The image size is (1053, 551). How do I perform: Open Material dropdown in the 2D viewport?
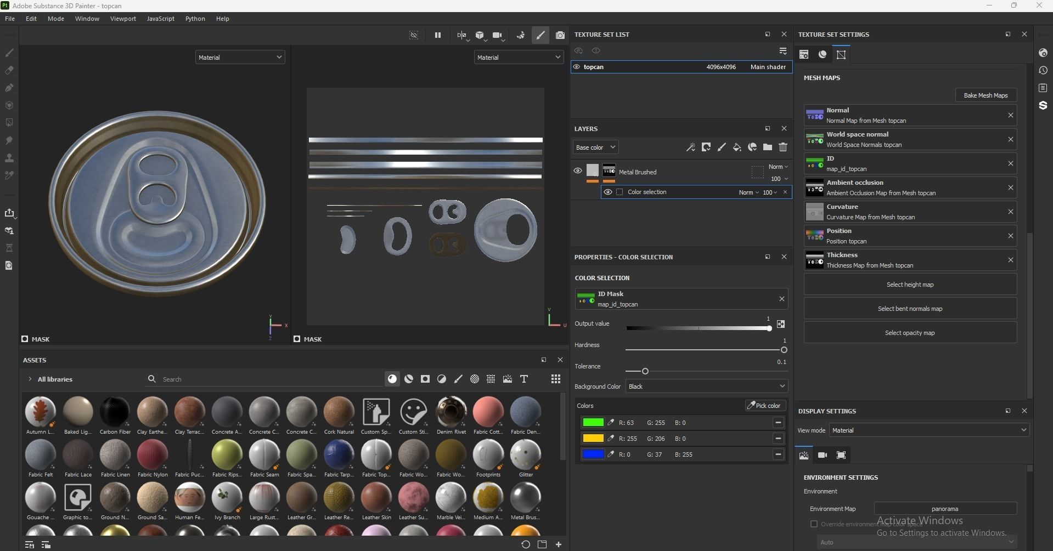point(519,57)
